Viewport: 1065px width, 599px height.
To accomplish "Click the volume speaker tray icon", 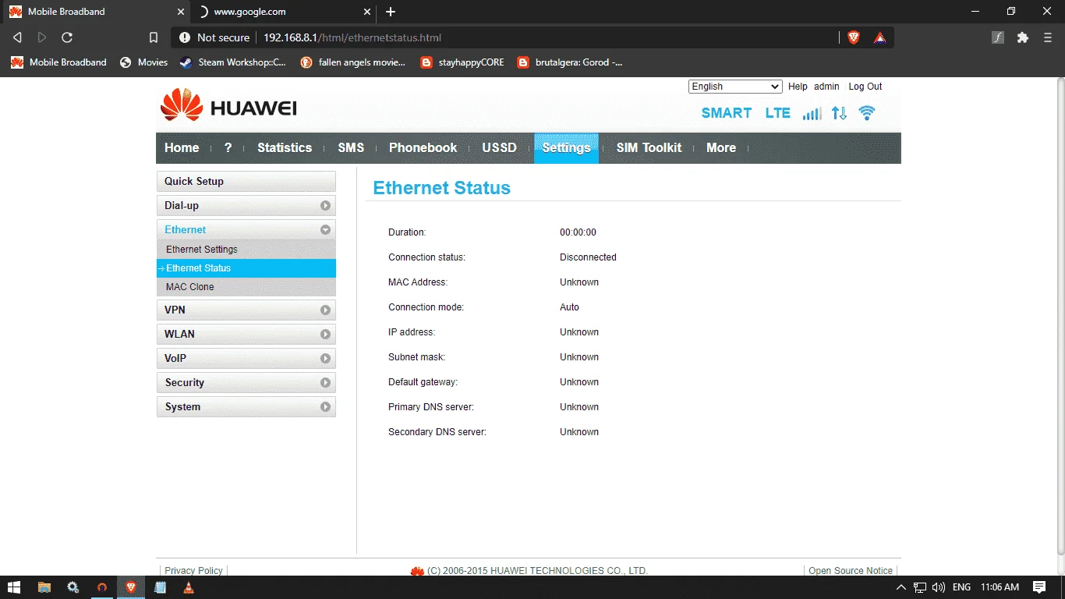I will (x=939, y=587).
